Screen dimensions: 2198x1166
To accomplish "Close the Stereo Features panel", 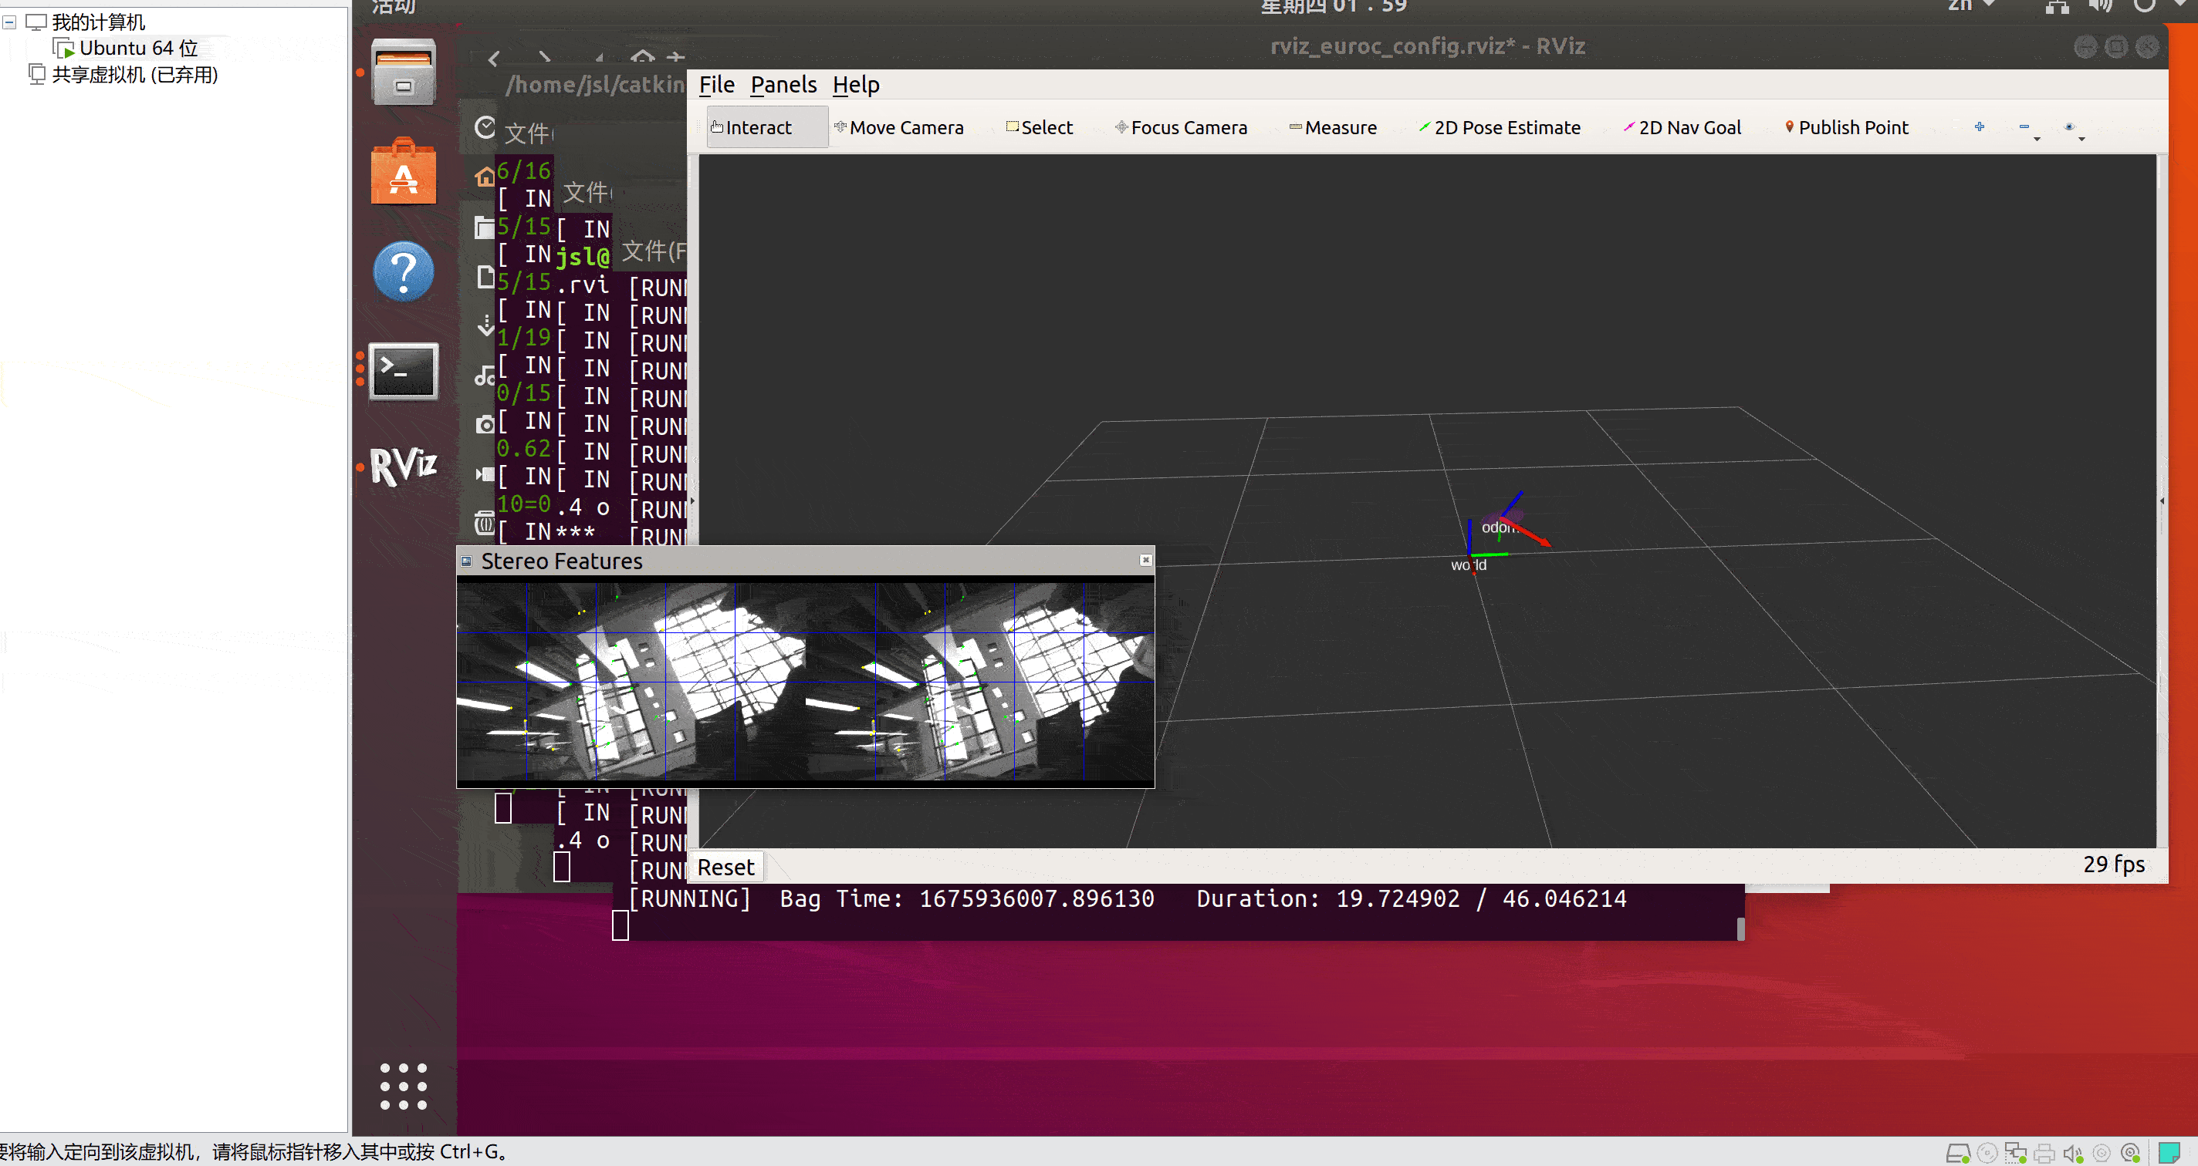I will [x=1145, y=560].
